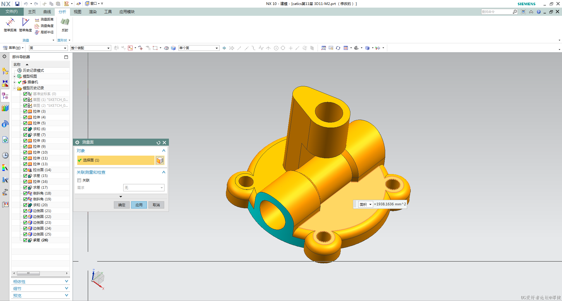
Task: Click the Undo arrow icon
Action: tap(26, 4)
